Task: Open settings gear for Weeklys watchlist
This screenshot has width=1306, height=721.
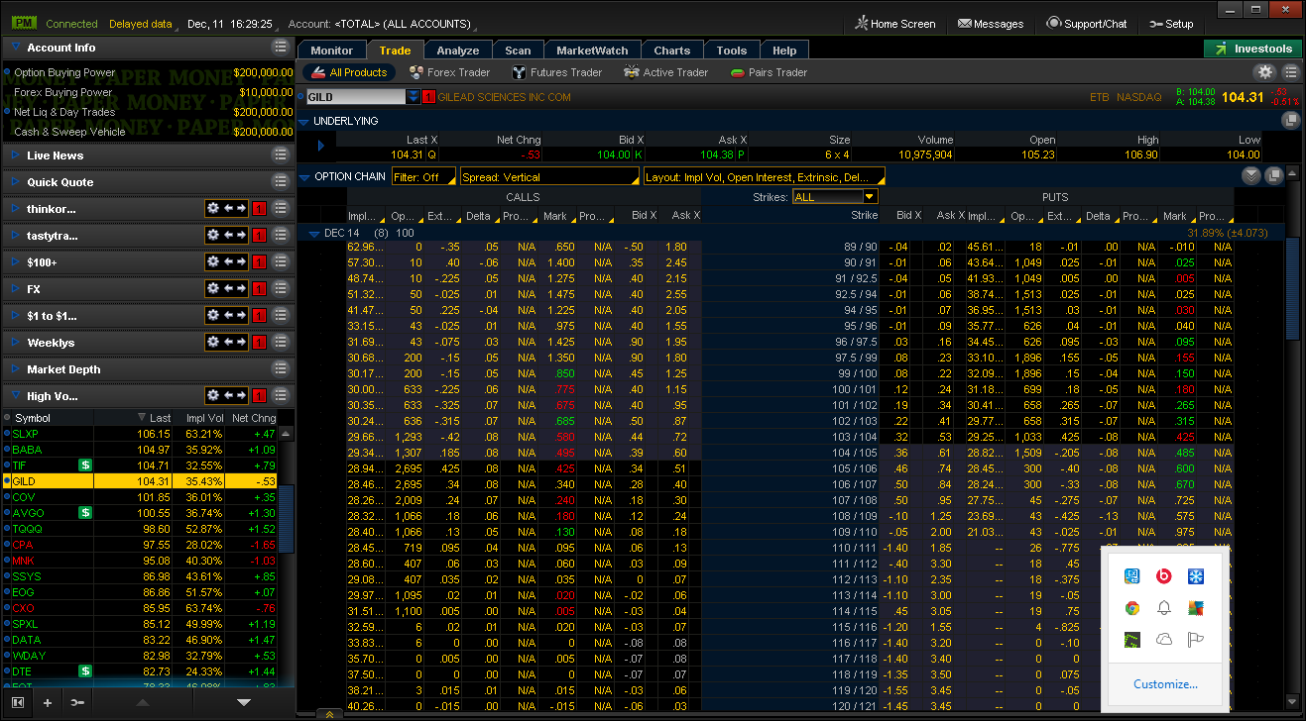Action: pos(212,343)
